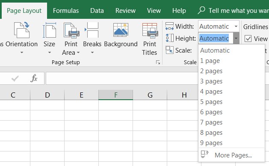This screenshot has width=269, height=166.
Task: Choose a sheet Background image
Action: tap(121, 35)
